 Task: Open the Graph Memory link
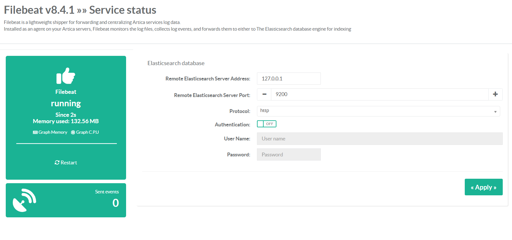click(53, 132)
